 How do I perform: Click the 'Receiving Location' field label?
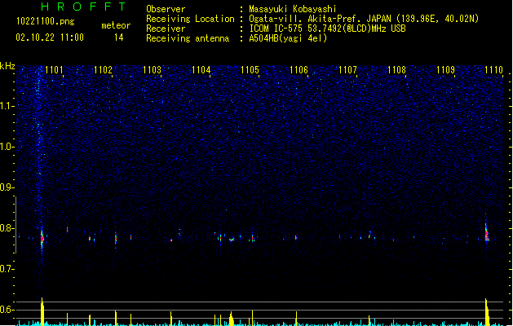tap(190, 19)
